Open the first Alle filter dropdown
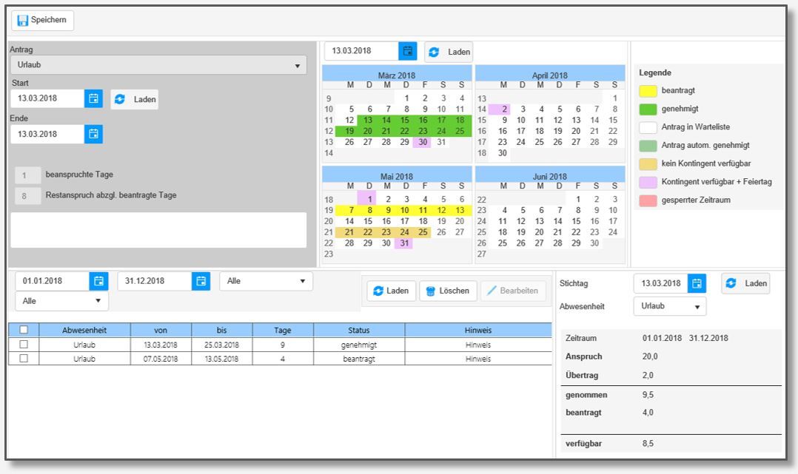Viewport: 798px width, 474px height. coord(266,281)
